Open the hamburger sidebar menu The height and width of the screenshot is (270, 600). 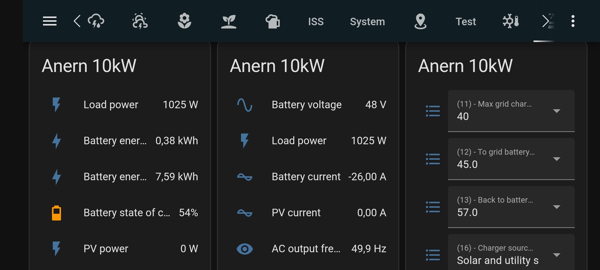pyautogui.click(x=49, y=21)
